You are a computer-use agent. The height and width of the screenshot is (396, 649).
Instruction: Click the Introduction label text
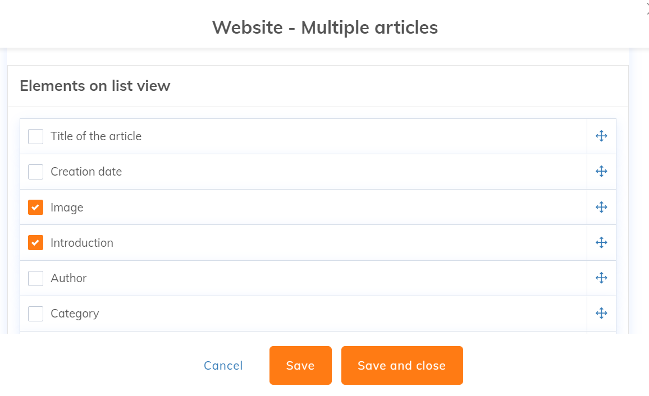pos(82,243)
